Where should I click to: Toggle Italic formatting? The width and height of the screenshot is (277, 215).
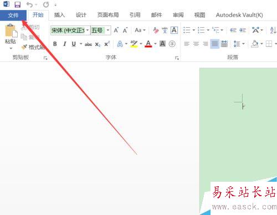[x=64, y=44]
